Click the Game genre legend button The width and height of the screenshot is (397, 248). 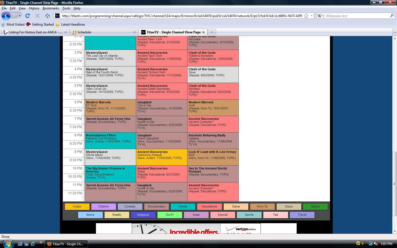[x=236, y=206]
